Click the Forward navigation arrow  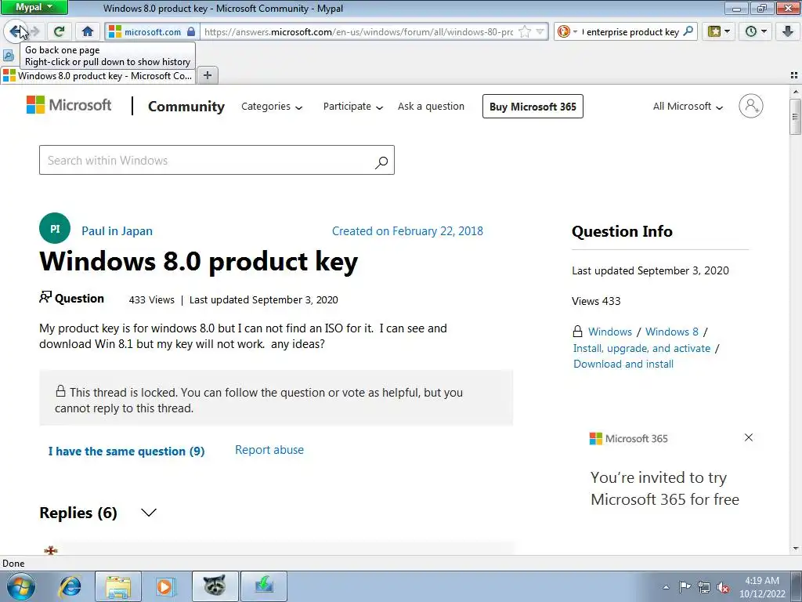35,31
